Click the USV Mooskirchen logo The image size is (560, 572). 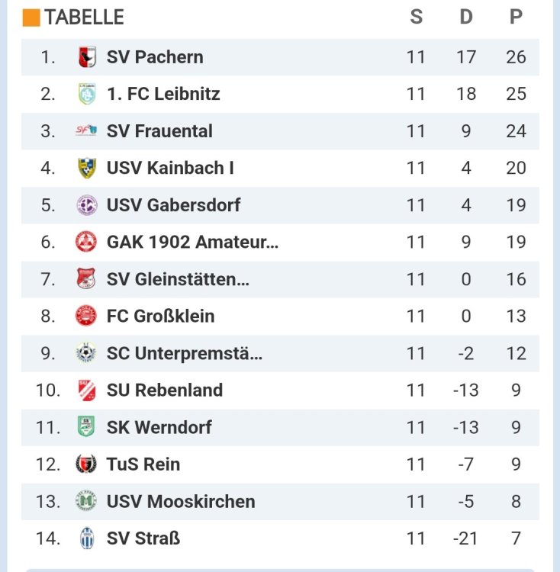click(87, 501)
